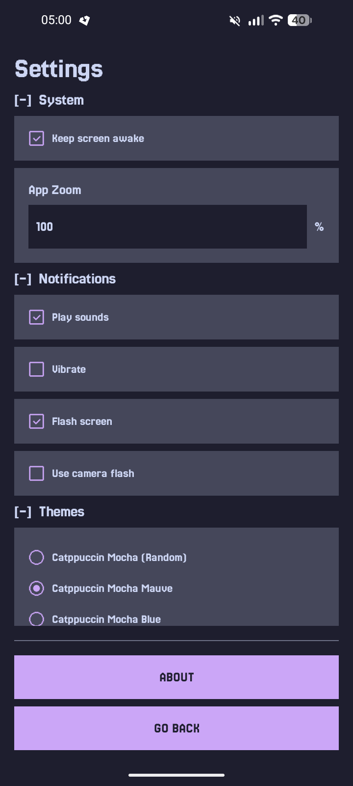Select Catppuccin Mocha Mauve theme

37,589
